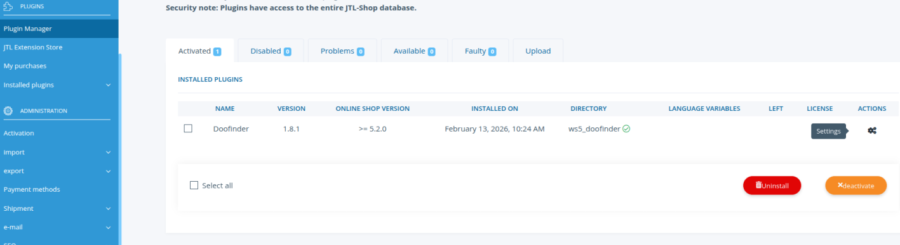Open the Problems tab

pyautogui.click(x=342, y=51)
